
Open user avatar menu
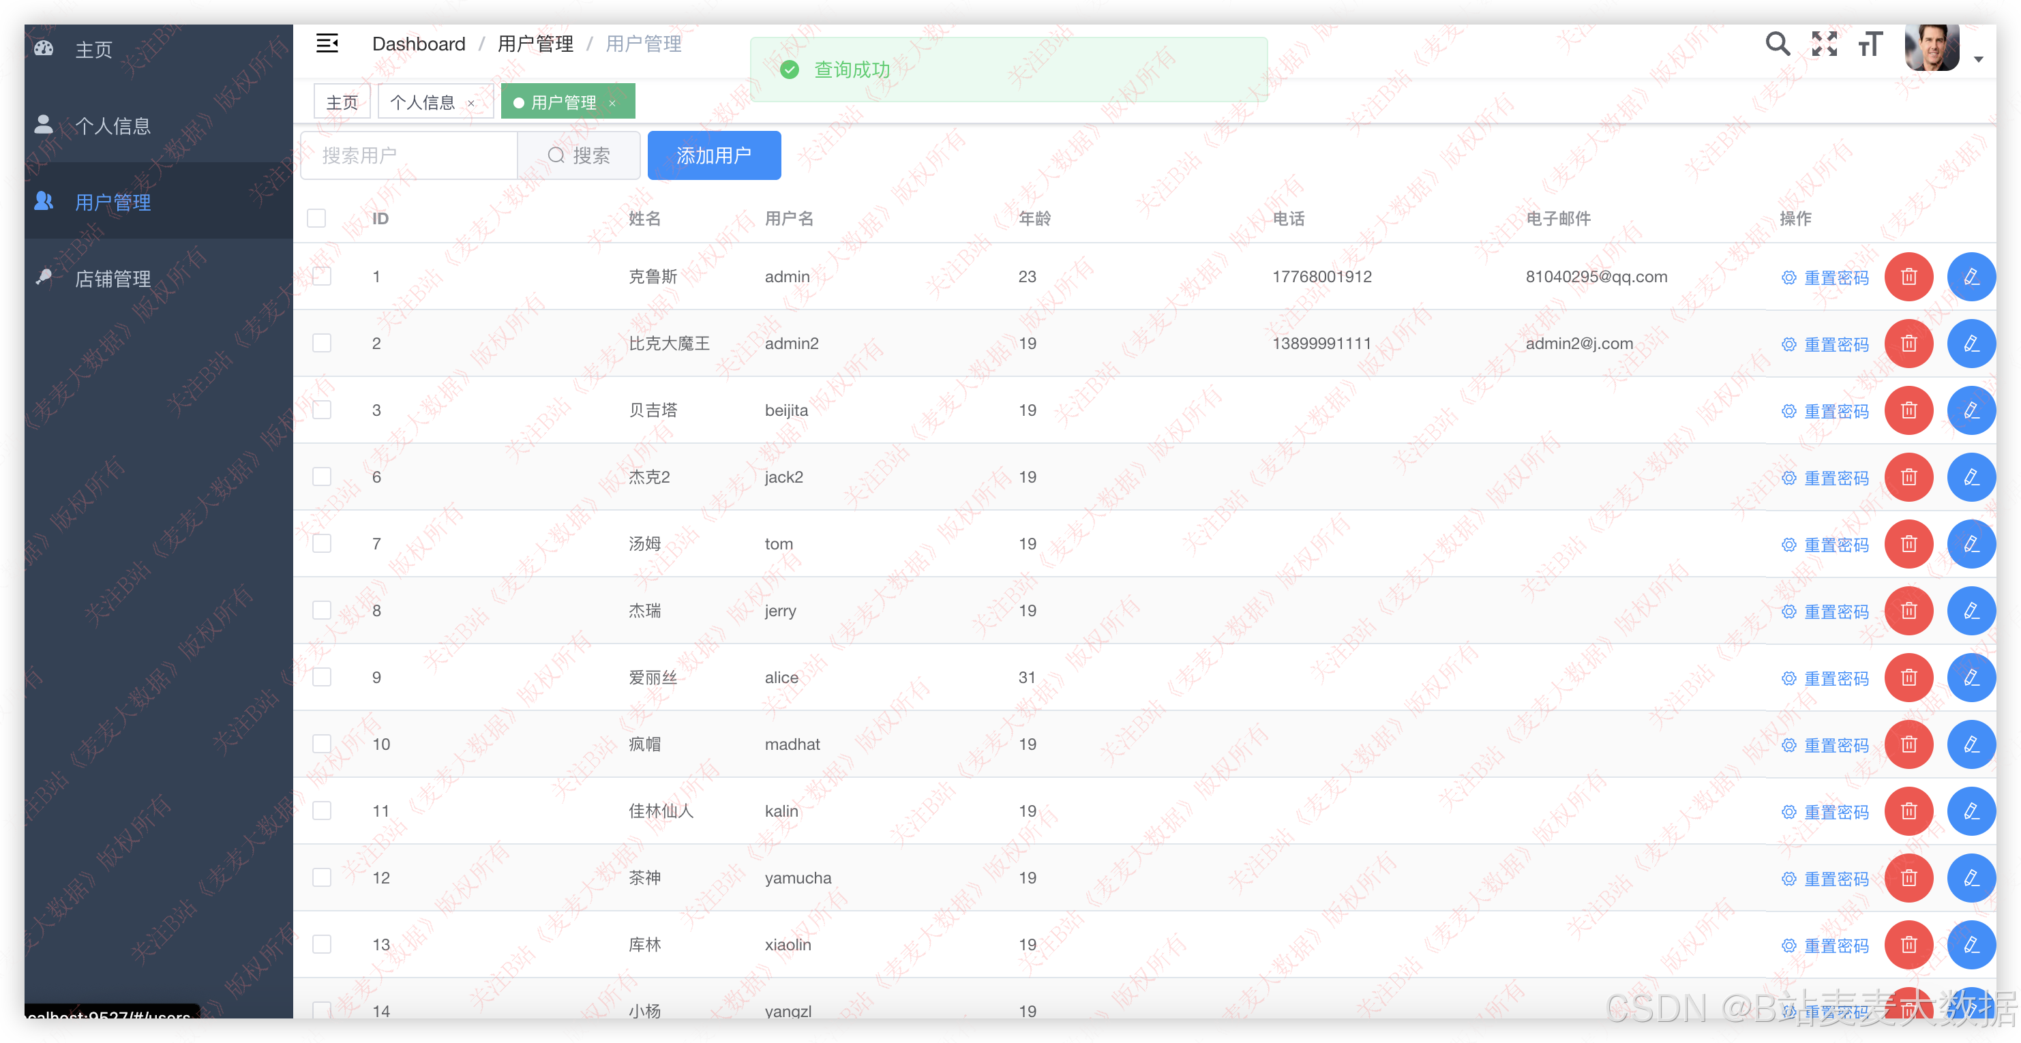coord(1932,47)
